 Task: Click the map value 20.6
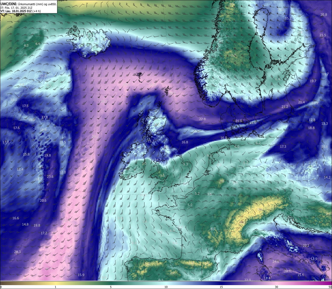click(43, 200)
